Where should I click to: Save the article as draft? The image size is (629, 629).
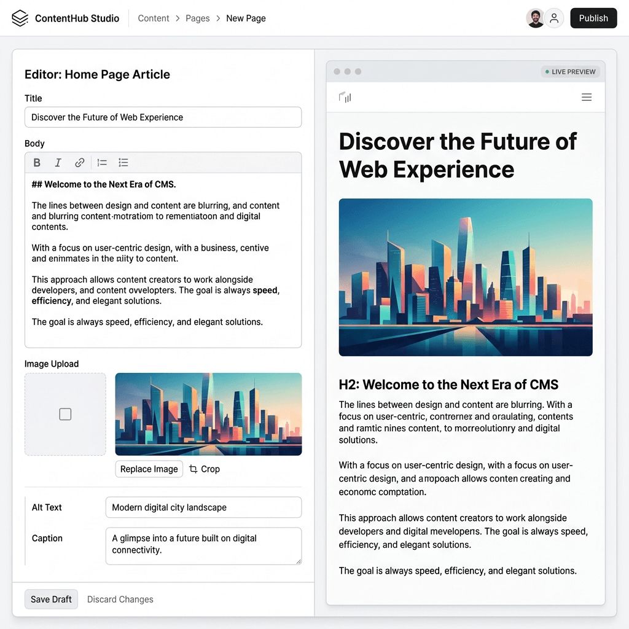coord(51,600)
